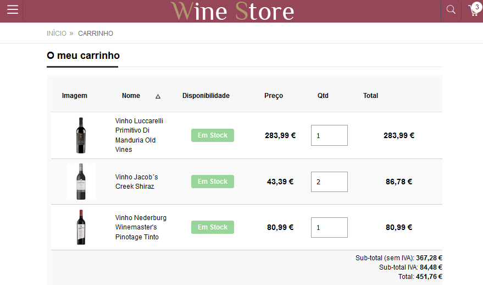483x285 pixels.
Task: Open the hamburger menu
Action: 12,10
